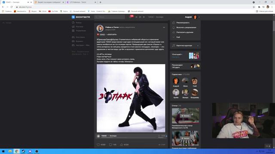275x154 pixels.
Task: Open Gmail bookmark
Action: (x=43, y=12)
